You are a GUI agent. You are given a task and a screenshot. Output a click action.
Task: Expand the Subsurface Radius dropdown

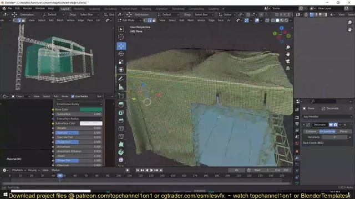click(x=79, y=119)
